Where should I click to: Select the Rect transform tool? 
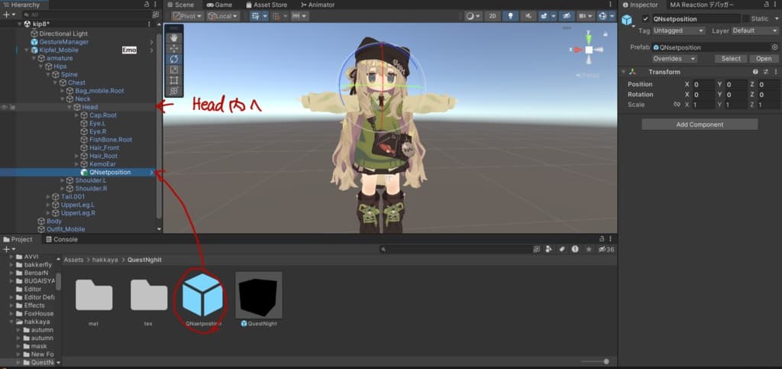[x=173, y=80]
